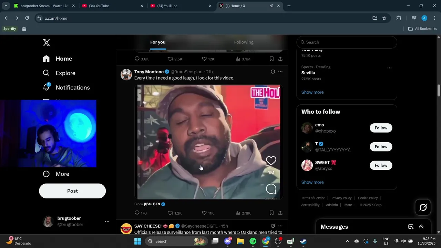The image size is (441, 248).
Task: Open the All Bookmarks folder
Action: pyautogui.click(x=422, y=29)
